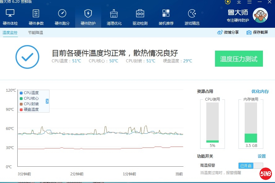
Task: Collapse the chart legend with arrow
Action: [47, 101]
